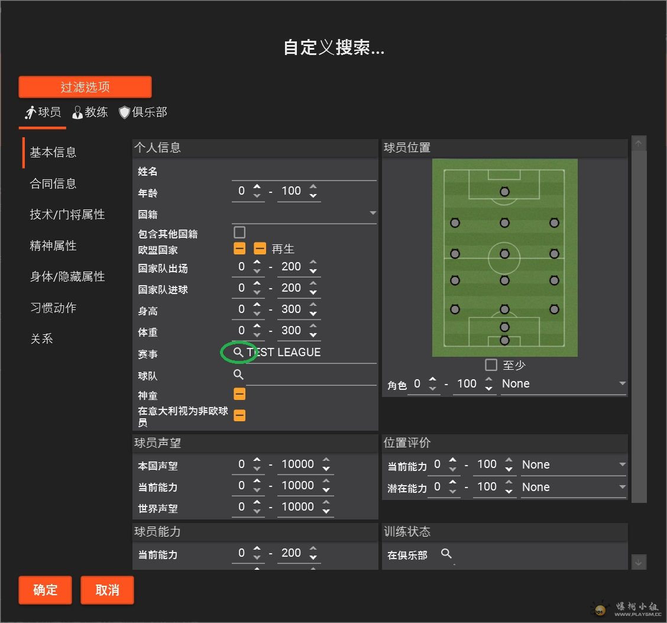Increase the 年龄 maximum value with up arrow

[x=313, y=186]
